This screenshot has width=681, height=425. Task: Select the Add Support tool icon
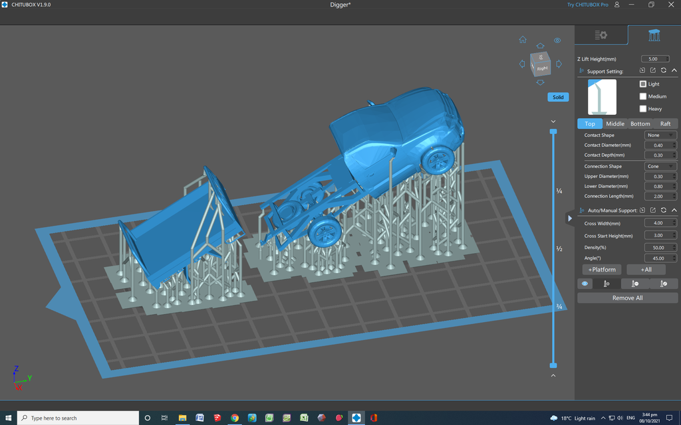point(606,284)
